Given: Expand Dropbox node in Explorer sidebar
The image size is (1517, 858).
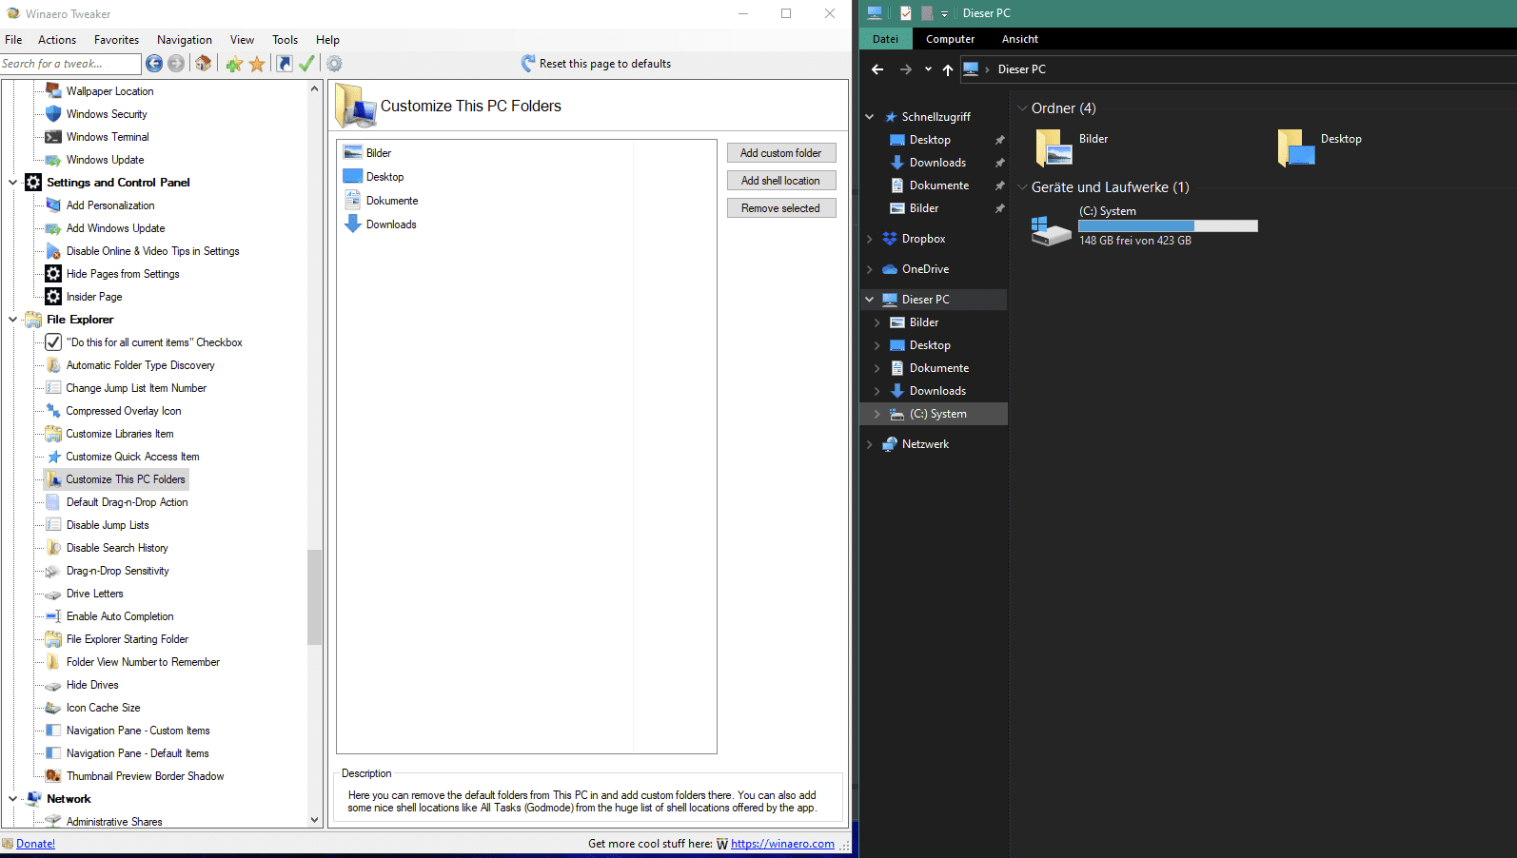Looking at the screenshot, I should 869,239.
